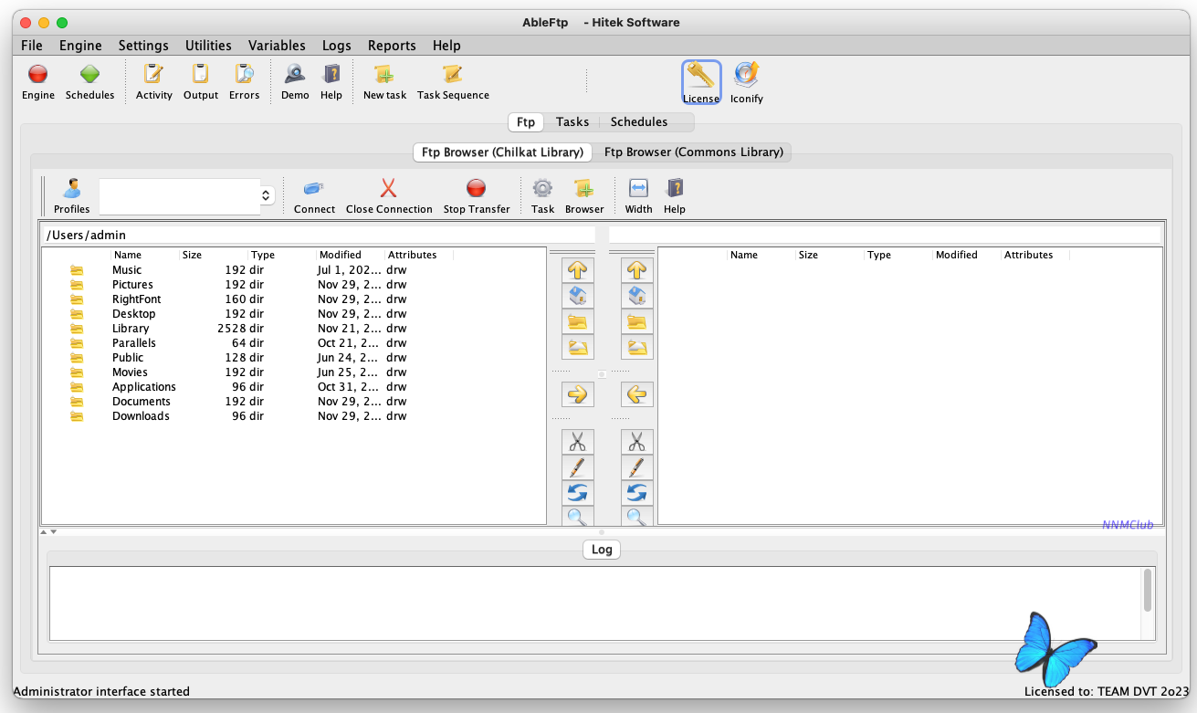
Task: Expand the Profiles combo box
Action: point(267,195)
